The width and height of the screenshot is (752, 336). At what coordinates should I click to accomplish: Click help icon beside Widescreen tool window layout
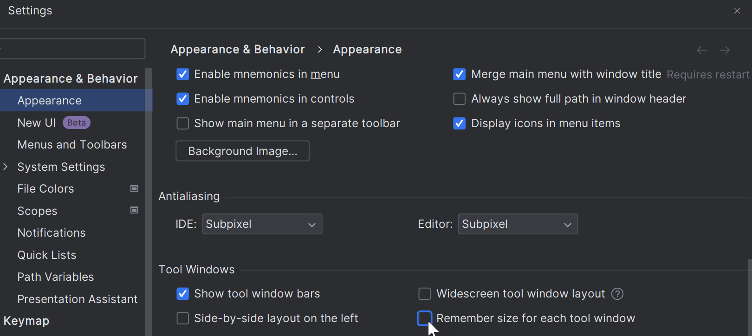point(617,294)
